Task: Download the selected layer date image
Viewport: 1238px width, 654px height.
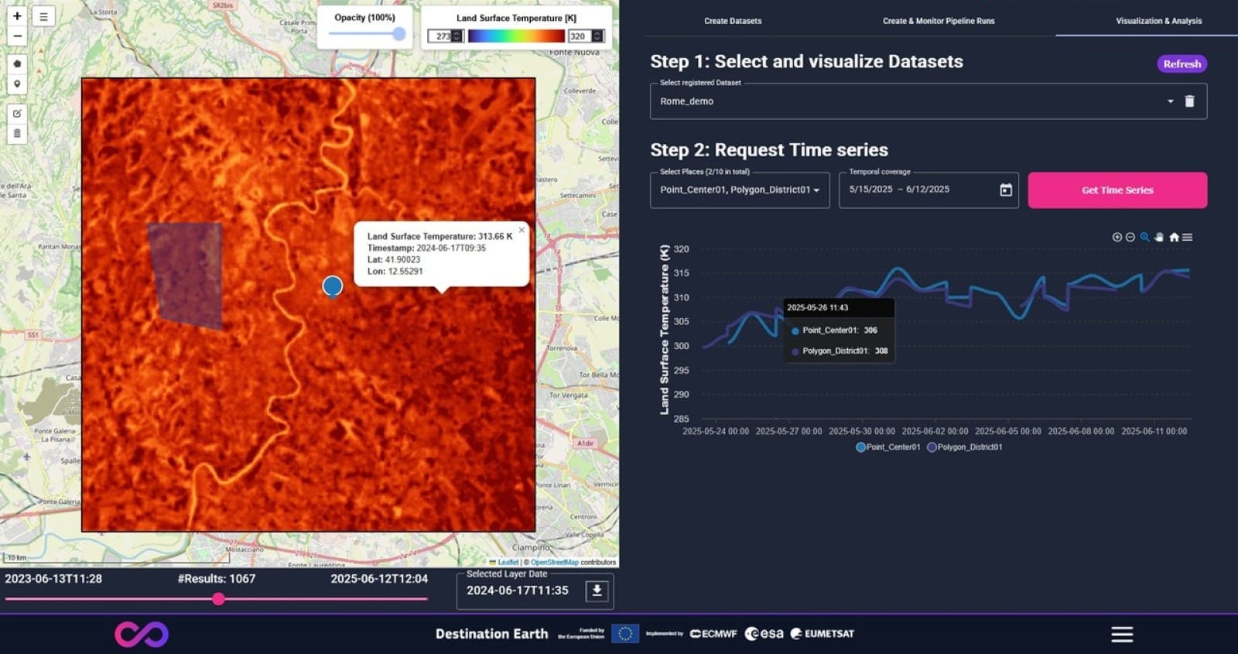Action: click(597, 591)
